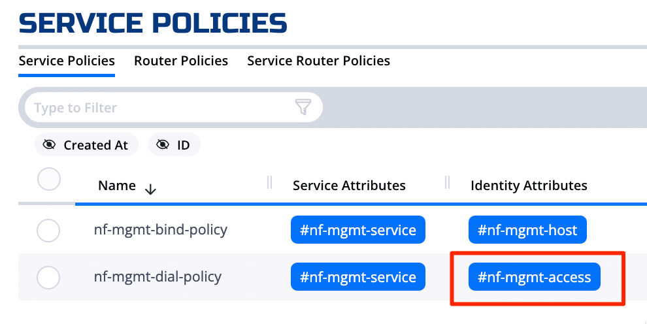The width and height of the screenshot is (647, 324).
Task: Open the nf-mgmt-bind-policy entry
Action: pos(161,230)
